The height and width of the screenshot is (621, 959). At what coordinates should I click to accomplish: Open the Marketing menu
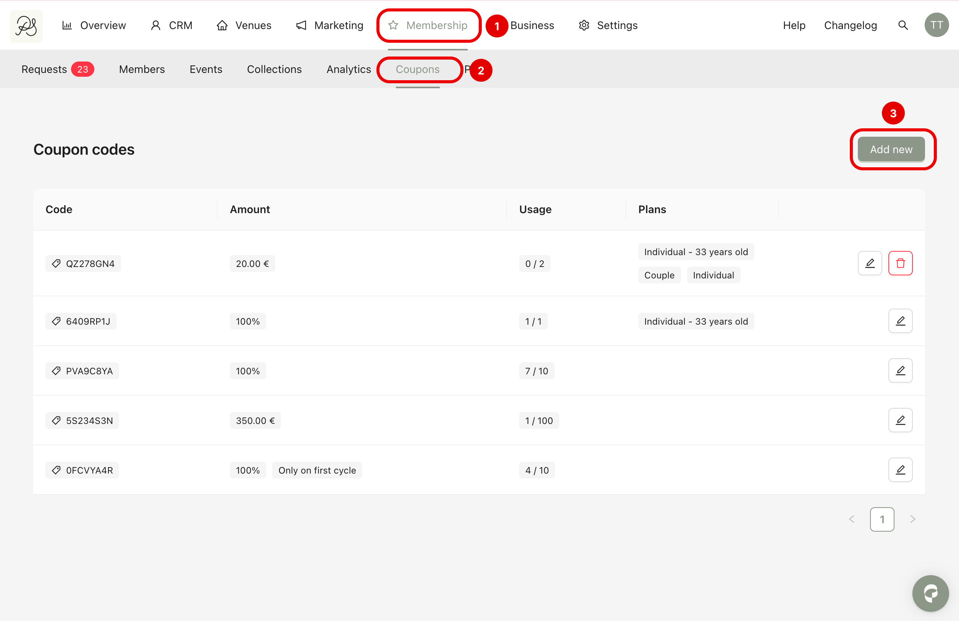point(329,25)
